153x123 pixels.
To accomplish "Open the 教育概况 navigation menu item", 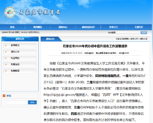I will [38, 27].
